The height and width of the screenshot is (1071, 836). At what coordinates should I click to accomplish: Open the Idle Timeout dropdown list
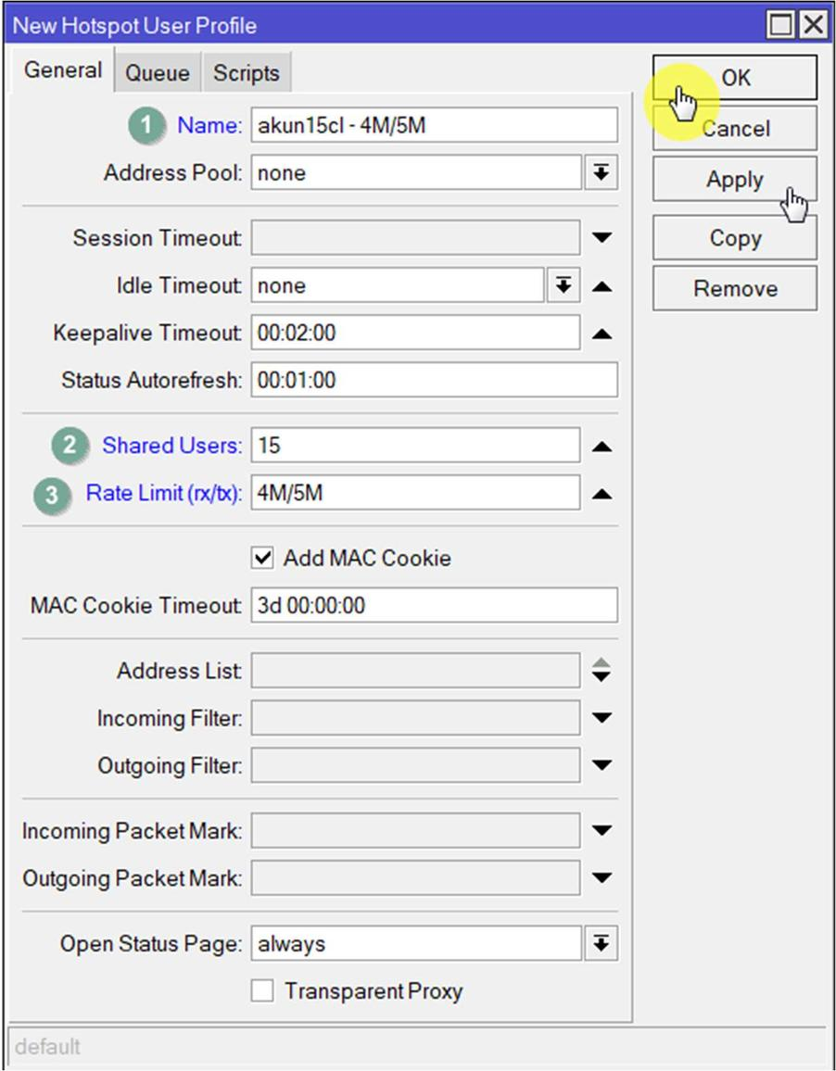click(563, 286)
